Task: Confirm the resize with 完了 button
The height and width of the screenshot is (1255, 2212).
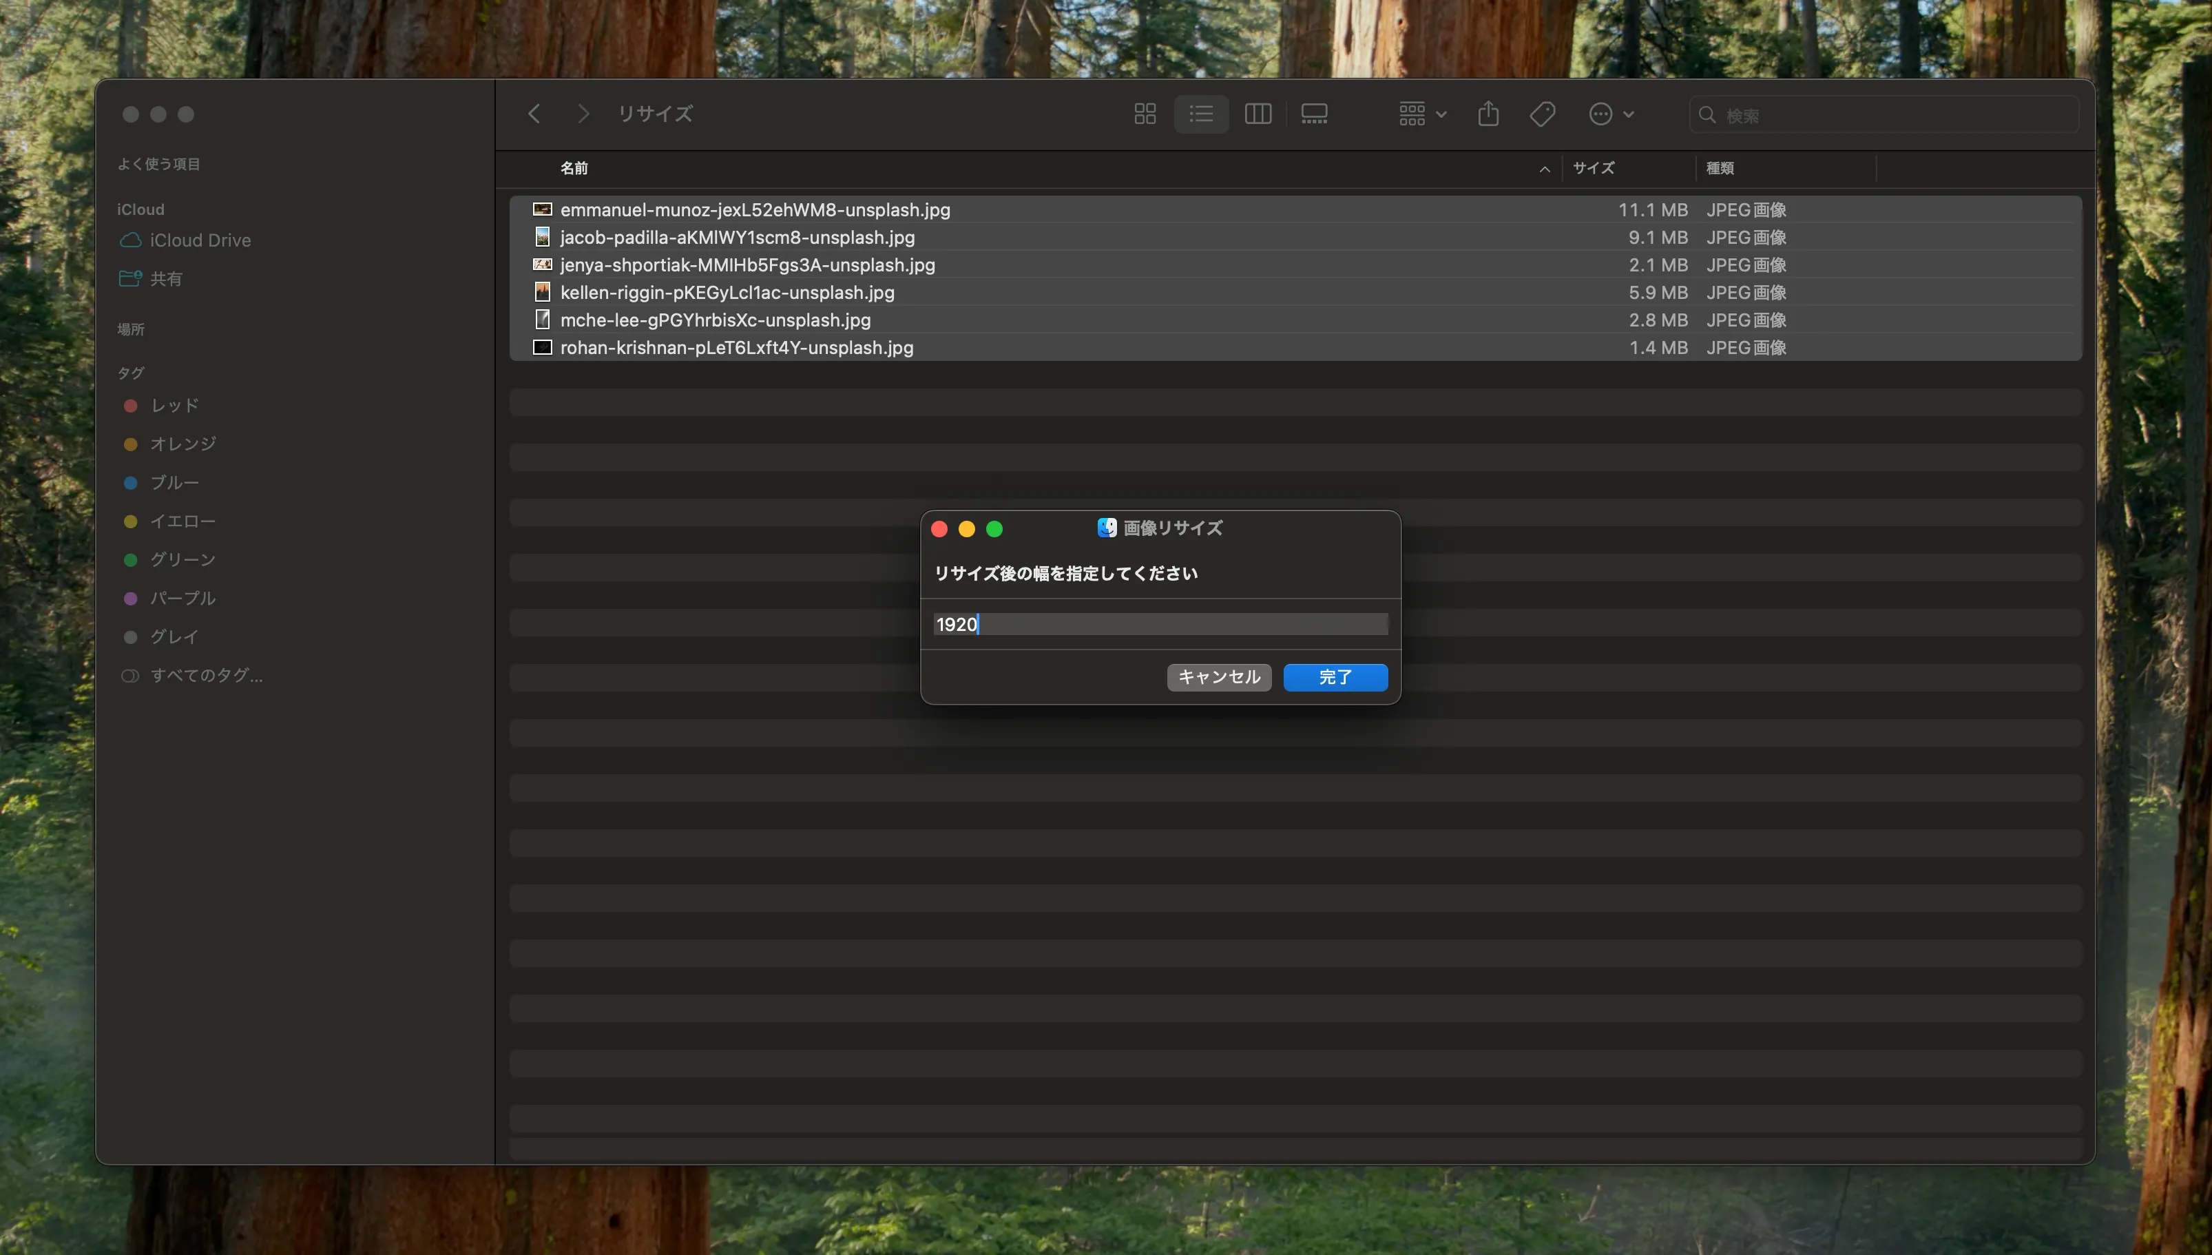Action: (1335, 678)
